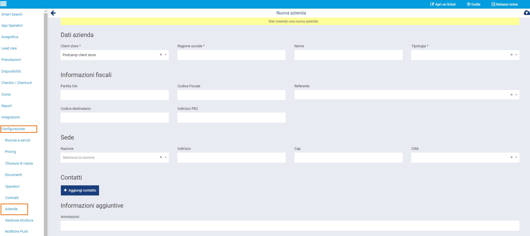This screenshot has height=236, width=530.
Task: Open the Release notes link
Action: [504, 4]
